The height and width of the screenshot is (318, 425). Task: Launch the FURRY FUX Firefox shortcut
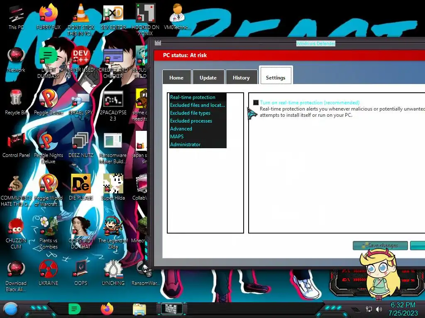48,17
